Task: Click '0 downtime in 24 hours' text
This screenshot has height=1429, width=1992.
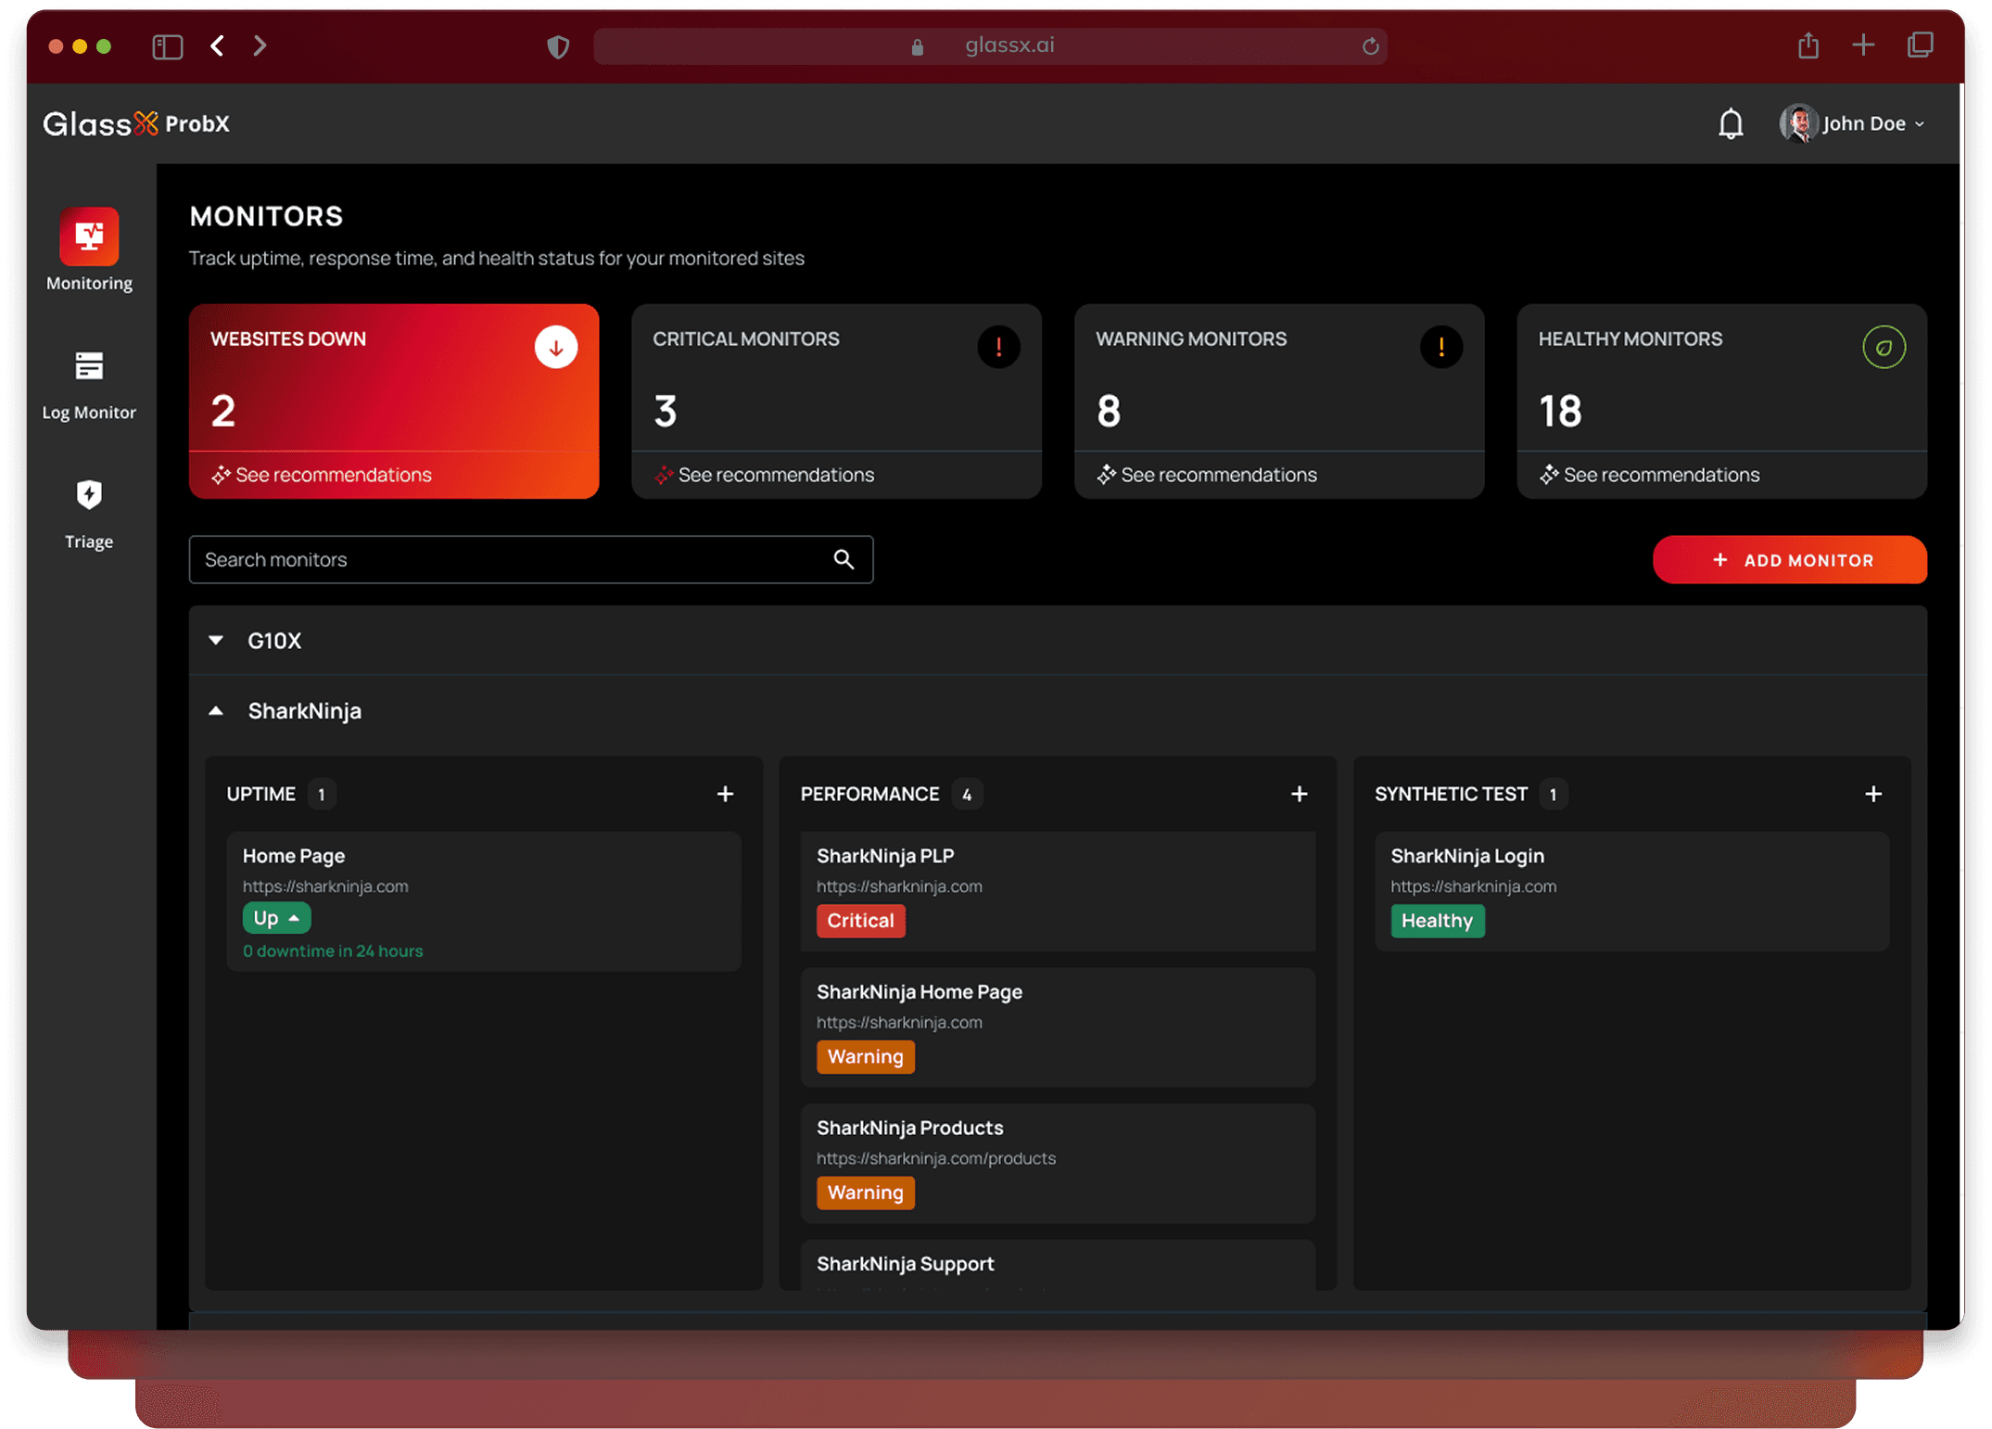Action: pyautogui.click(x=333, y=951)
